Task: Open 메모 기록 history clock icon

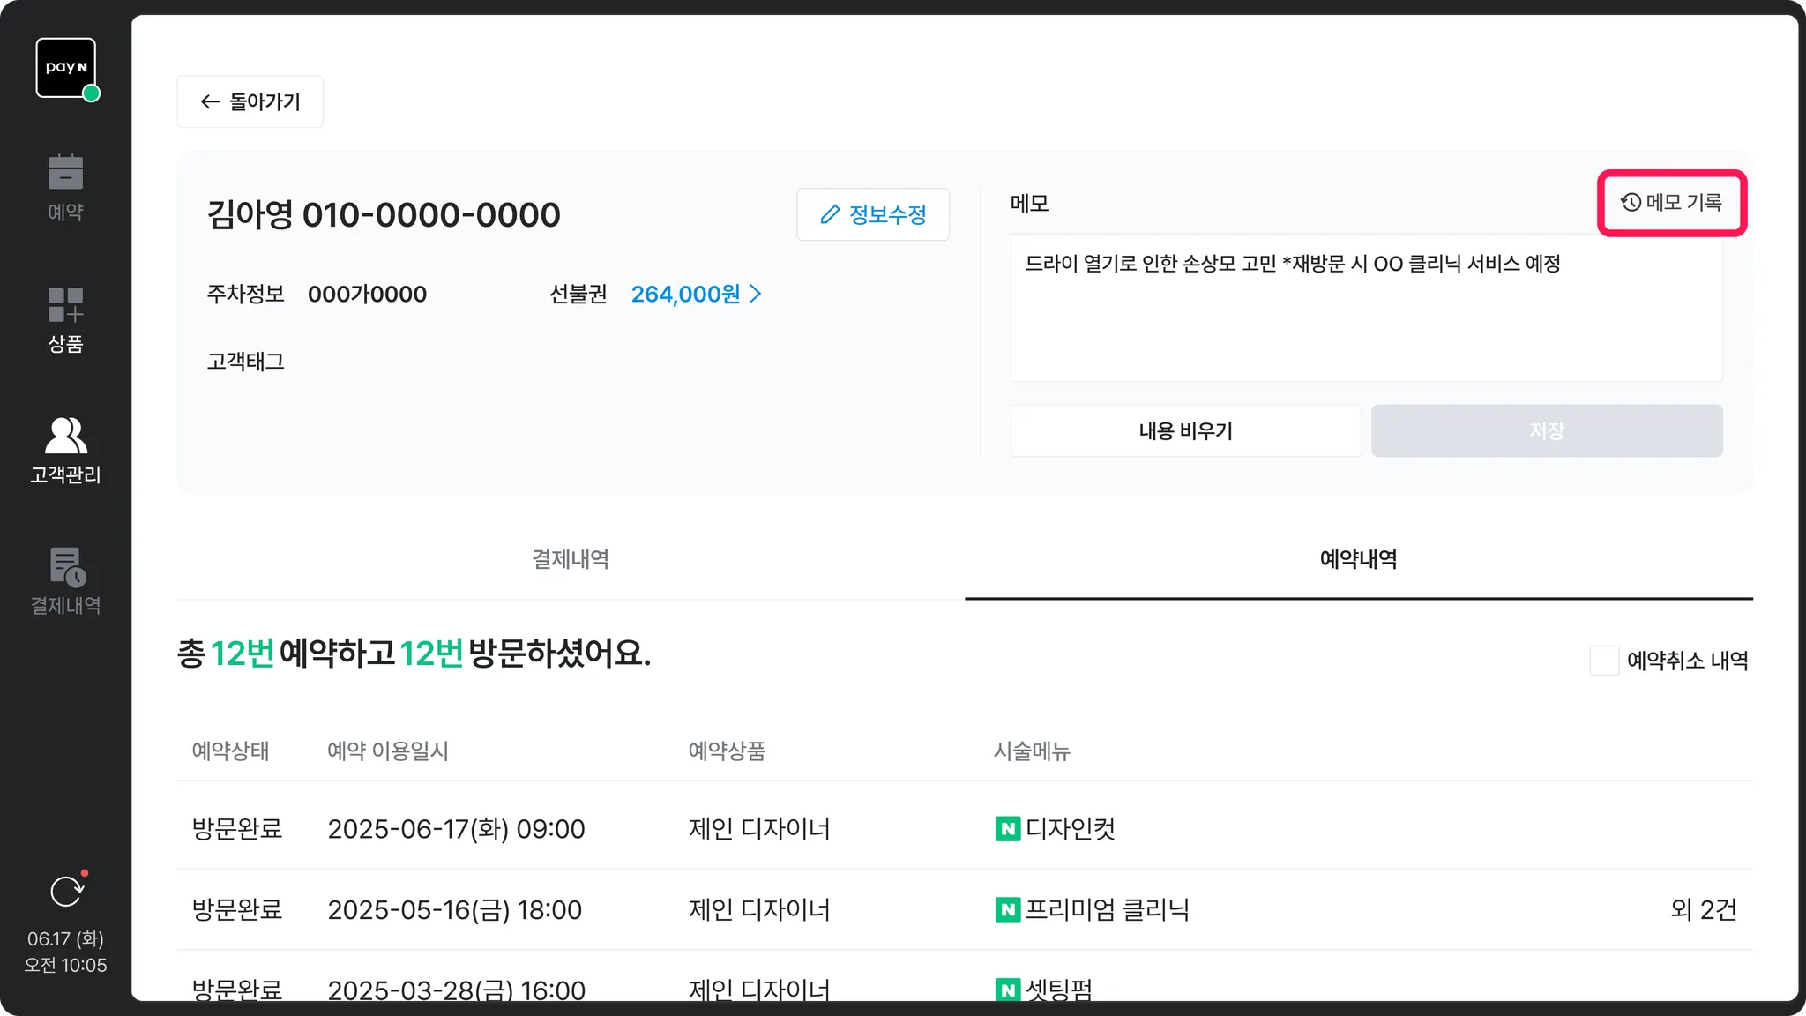Action: [1631, 203]
